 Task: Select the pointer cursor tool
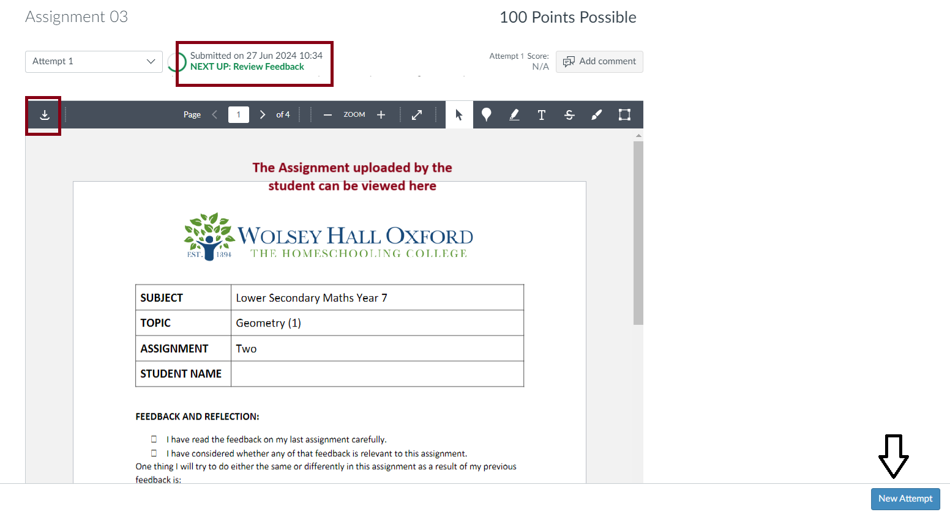pos(459,114)
